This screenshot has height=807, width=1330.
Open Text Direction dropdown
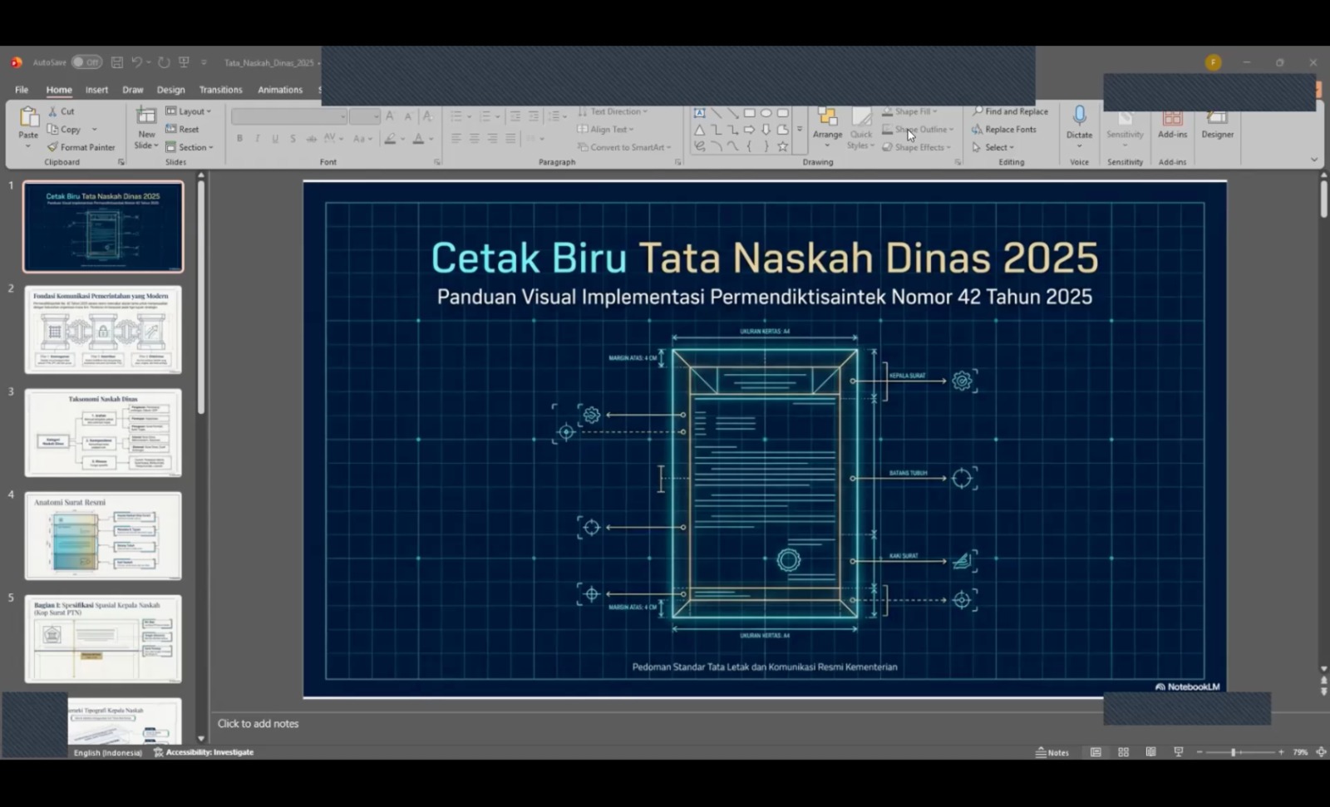[613, 111]
